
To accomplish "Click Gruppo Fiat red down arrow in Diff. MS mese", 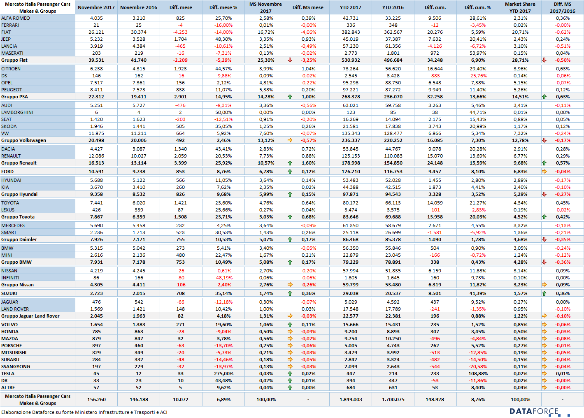I will [290, 60].
